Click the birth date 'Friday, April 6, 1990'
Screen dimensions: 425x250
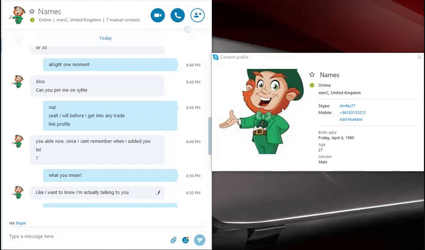point(336,138)
